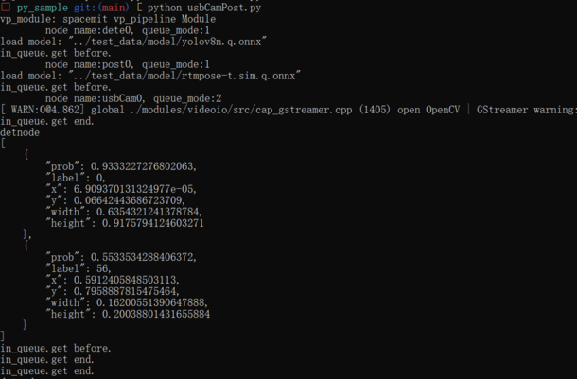Click the x value 6.909370131324977e-05
This screenshot has width=577, height=379.
tap(134, 189)
